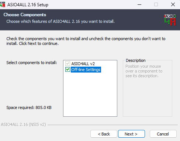Uncheck the Off-line Settings checkbox
The width and height of the screenshot is (180, 141).
tap(67, 70)
